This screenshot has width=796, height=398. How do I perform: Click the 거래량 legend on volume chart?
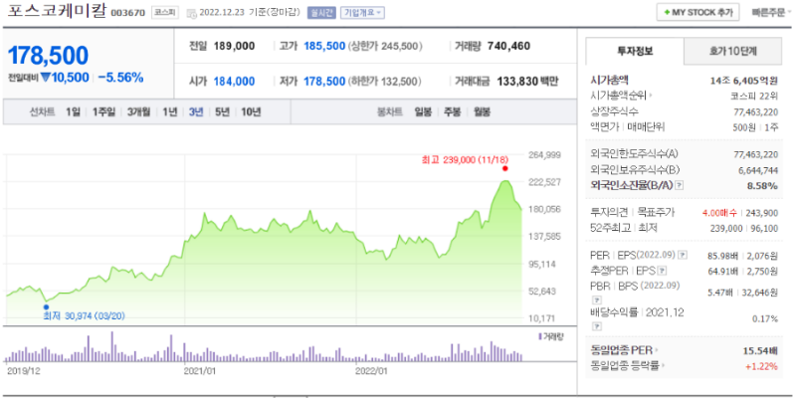550,336
